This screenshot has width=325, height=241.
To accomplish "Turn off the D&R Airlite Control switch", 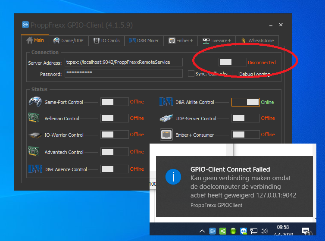I will point(245,102).
